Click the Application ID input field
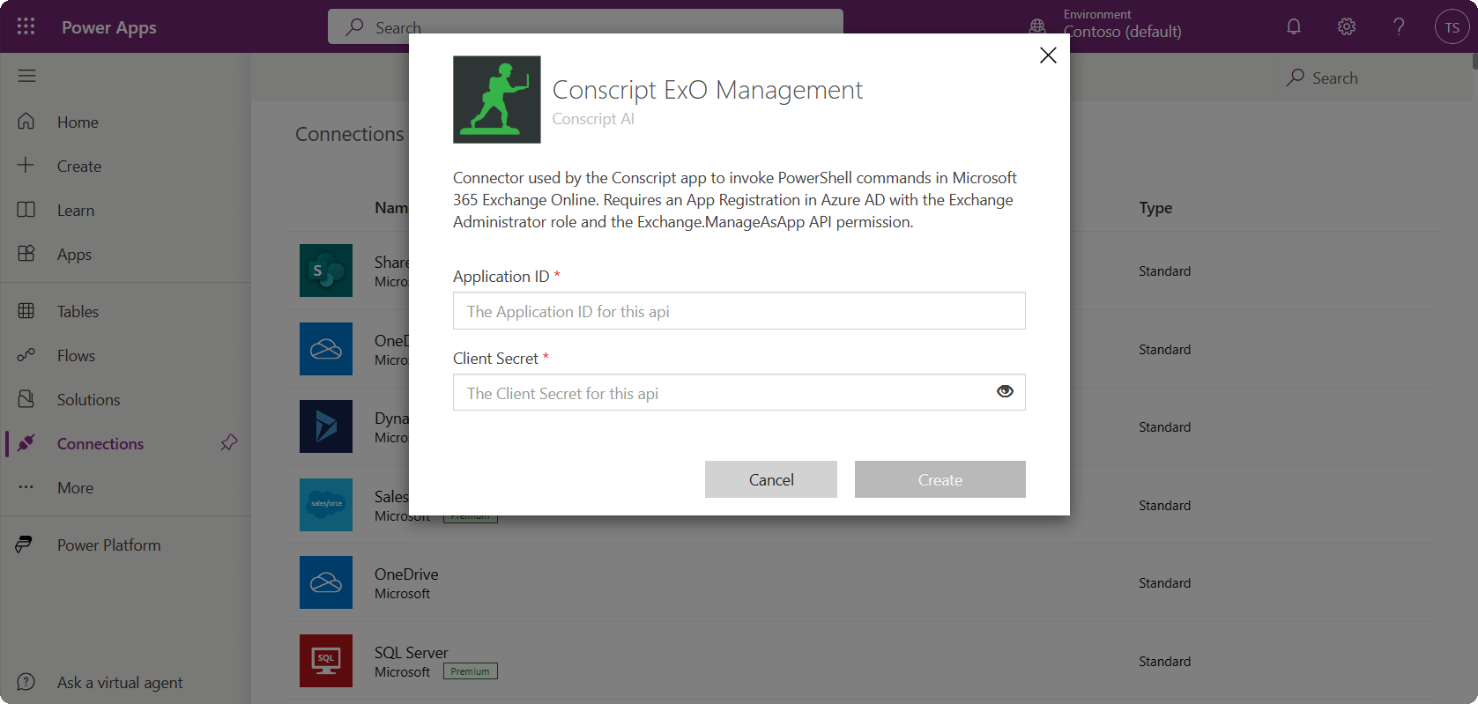1478x704 pixels. [739, 311]
